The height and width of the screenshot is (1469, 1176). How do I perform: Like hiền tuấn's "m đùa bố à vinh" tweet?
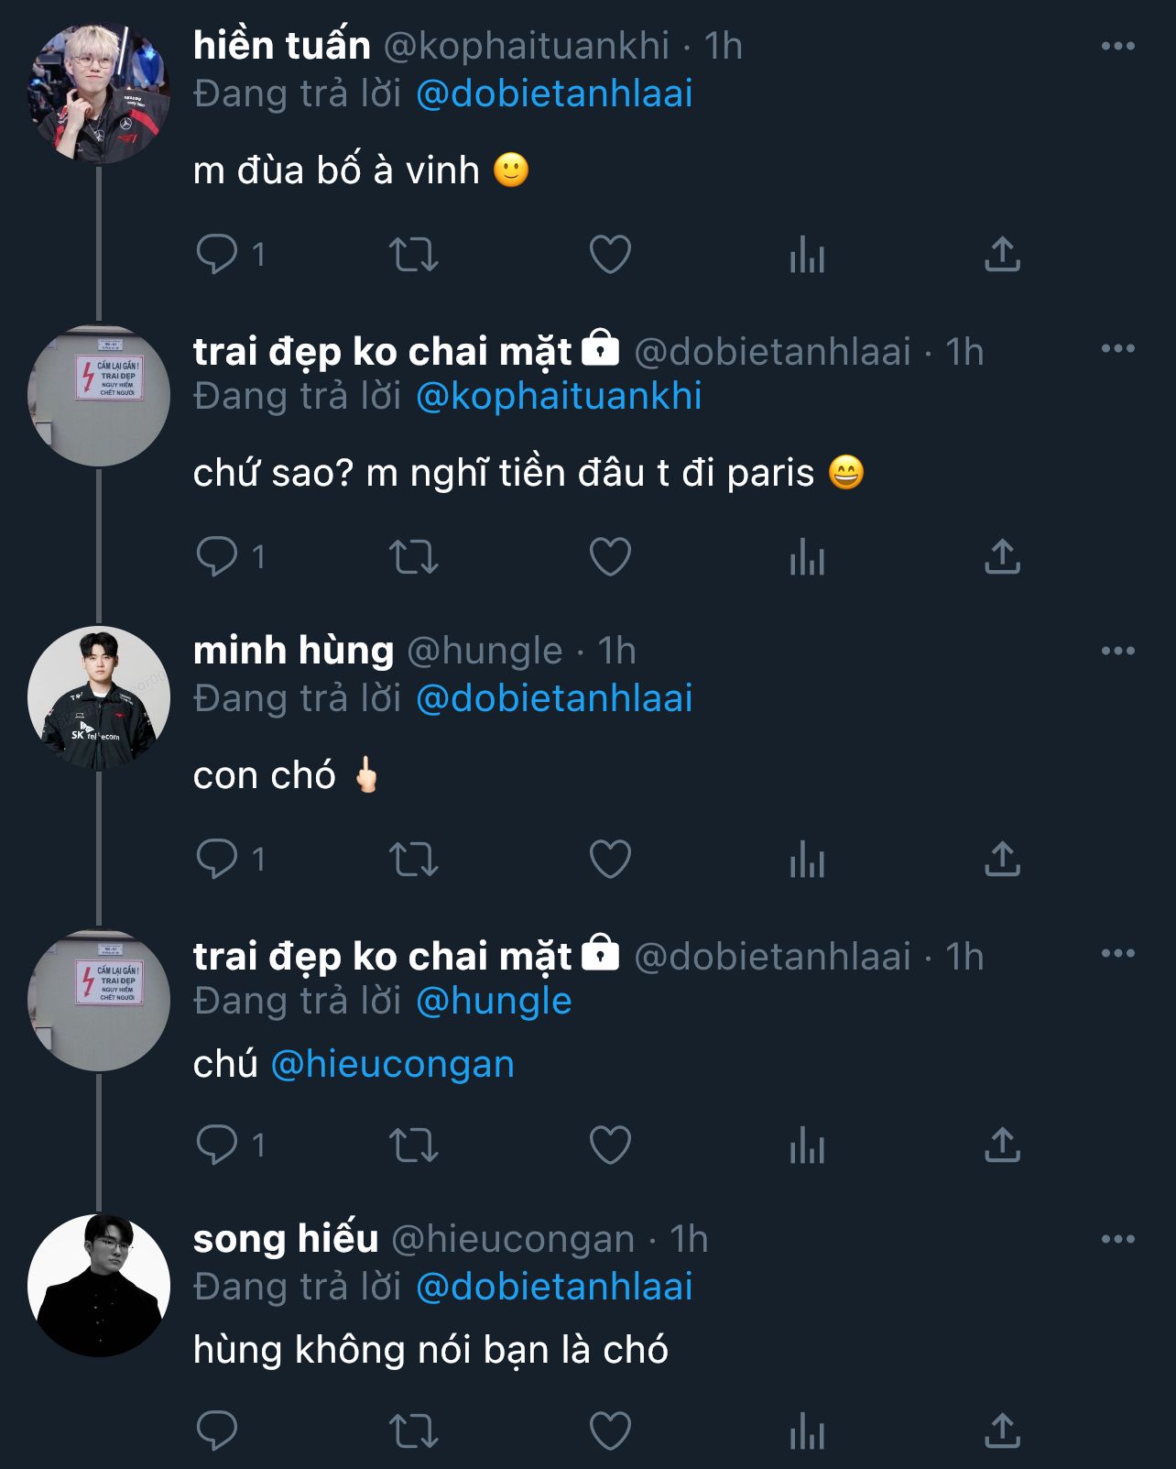pyautogui.click(x=610, y=254)
